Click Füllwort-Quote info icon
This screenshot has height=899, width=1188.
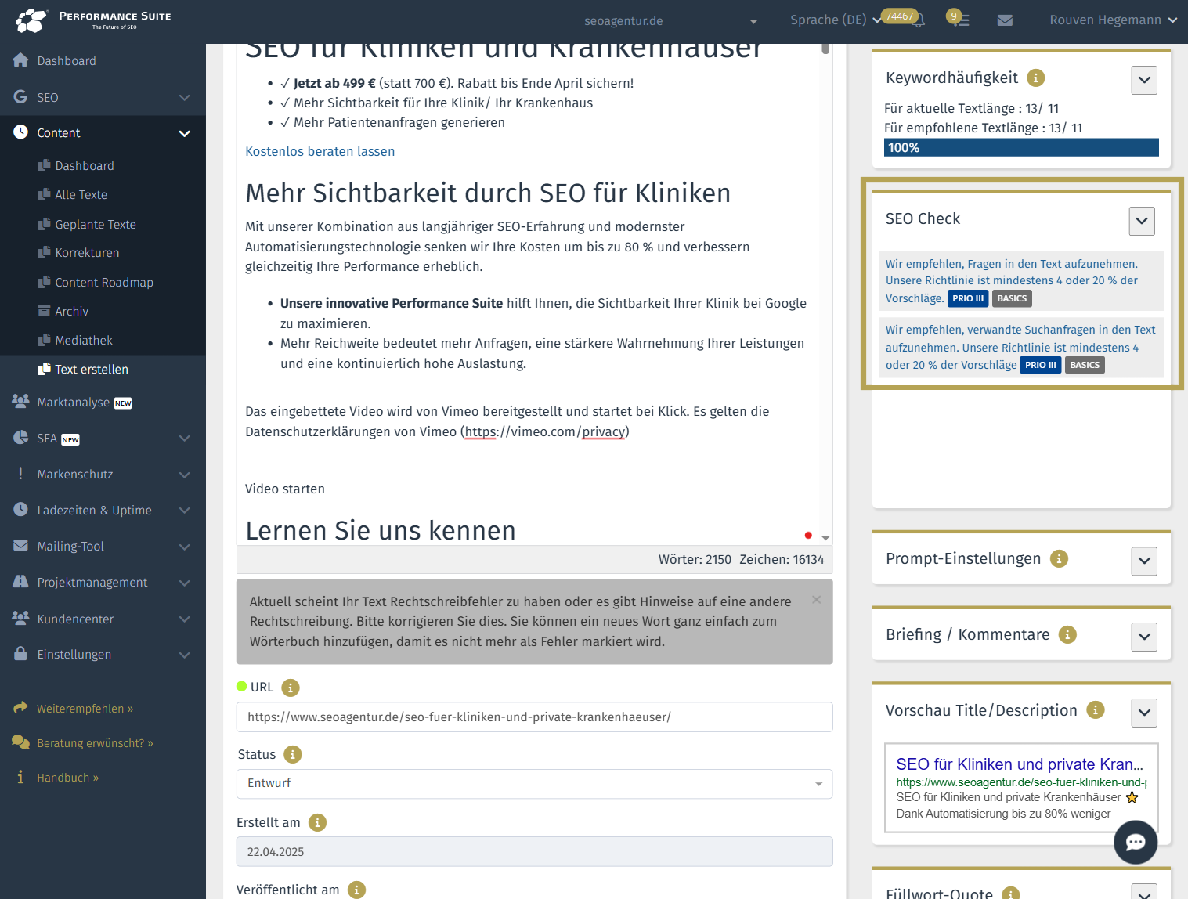tap(1011, 894)
